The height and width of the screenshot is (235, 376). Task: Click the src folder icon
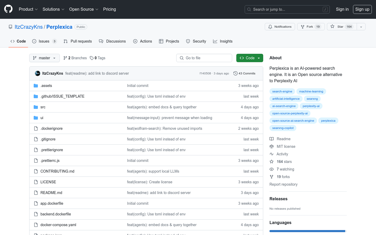[x=36, y=107]
